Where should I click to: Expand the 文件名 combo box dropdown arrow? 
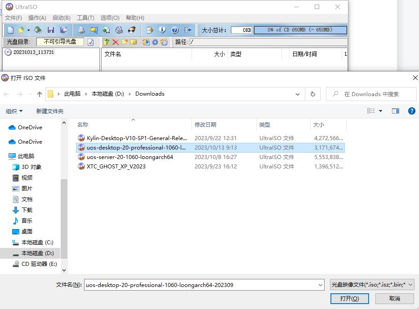pyautogui.click(x=321, y=285)
